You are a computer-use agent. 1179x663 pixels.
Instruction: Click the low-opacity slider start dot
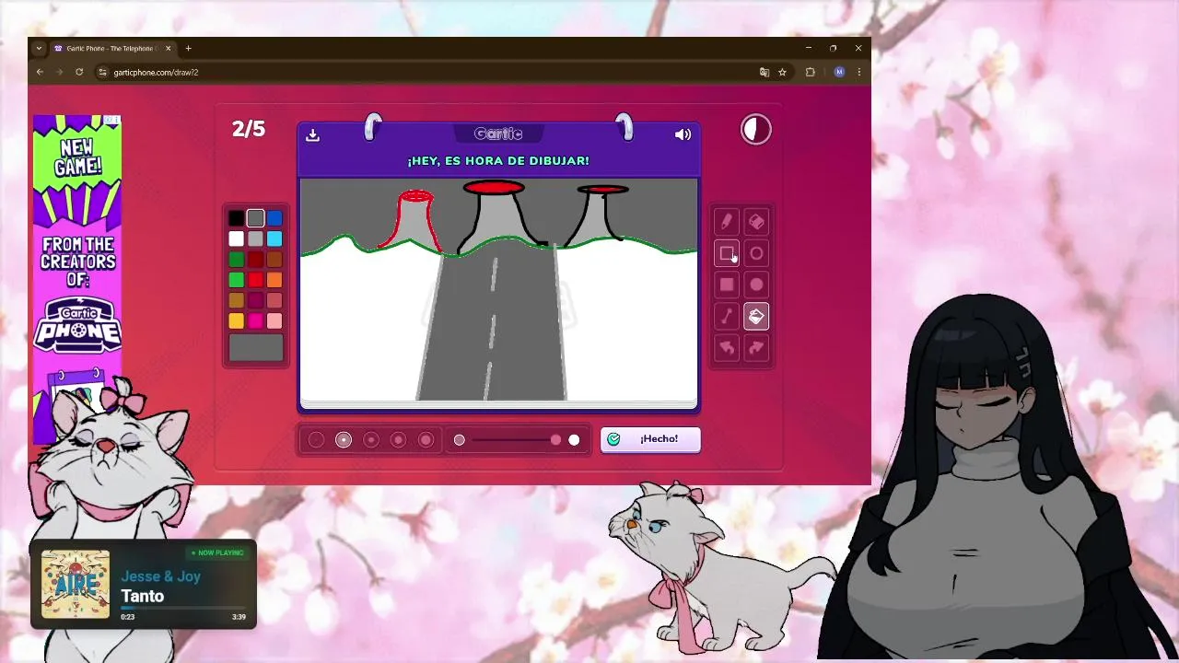pos(460,440)
